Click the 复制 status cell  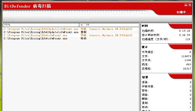point(83,32)
